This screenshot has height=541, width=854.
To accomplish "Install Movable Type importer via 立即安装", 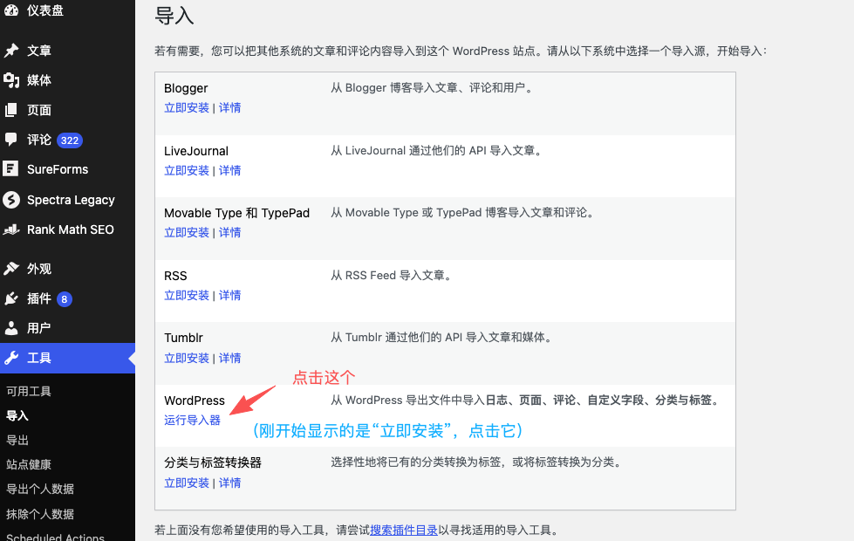I will coord(187,233).
